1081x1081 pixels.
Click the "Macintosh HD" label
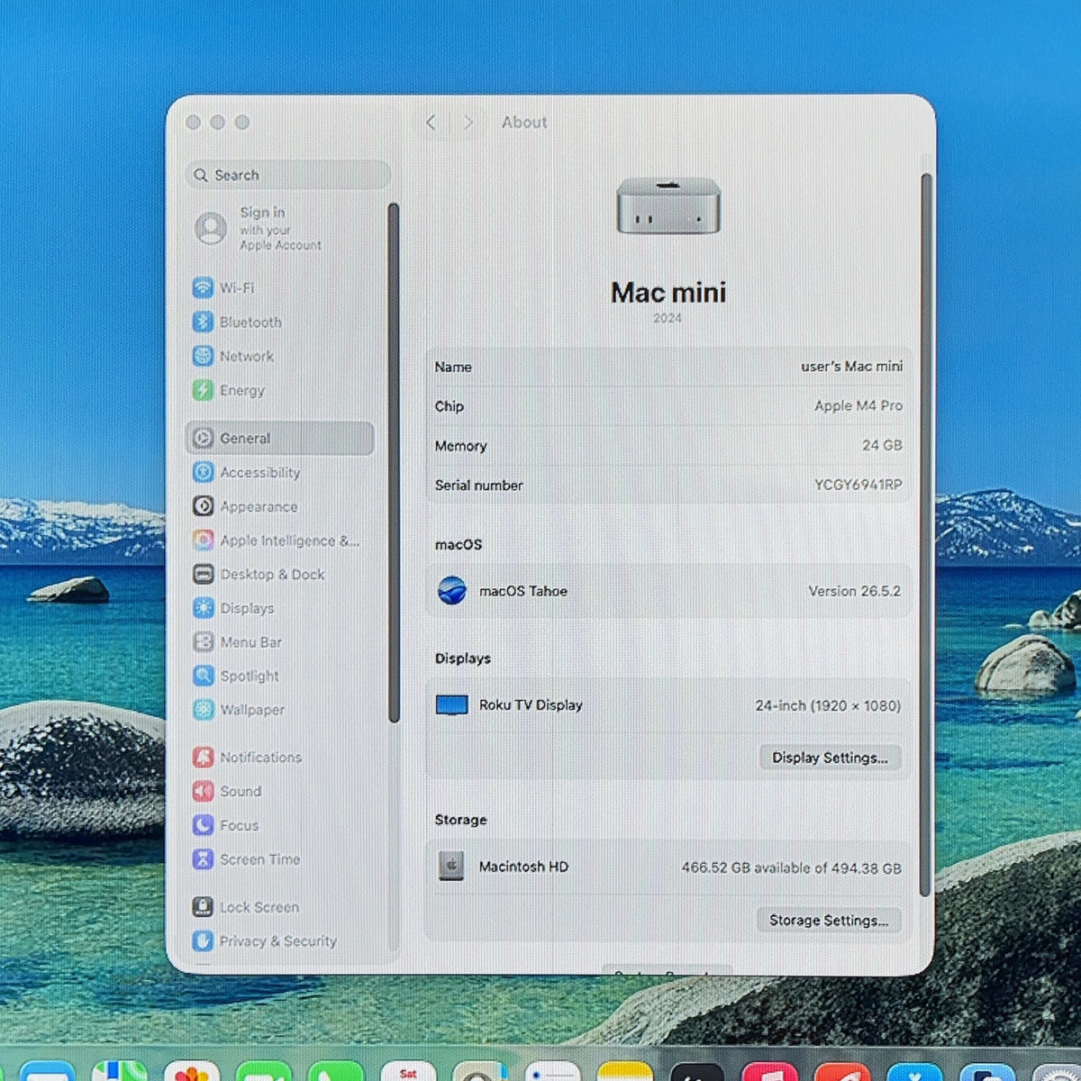[x=523, y=867]
